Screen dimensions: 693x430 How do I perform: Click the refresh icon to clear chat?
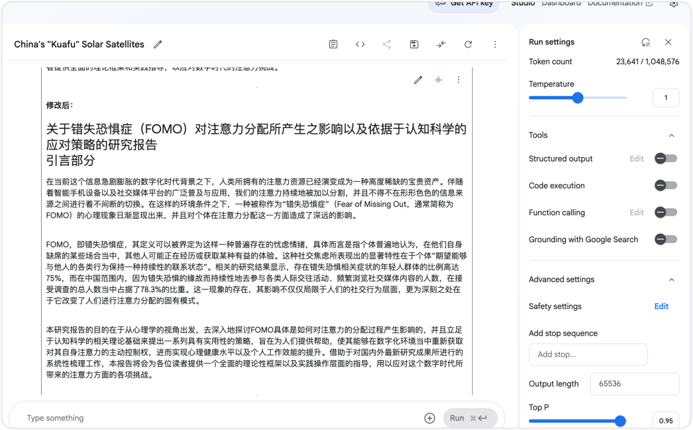pos(468,45)
